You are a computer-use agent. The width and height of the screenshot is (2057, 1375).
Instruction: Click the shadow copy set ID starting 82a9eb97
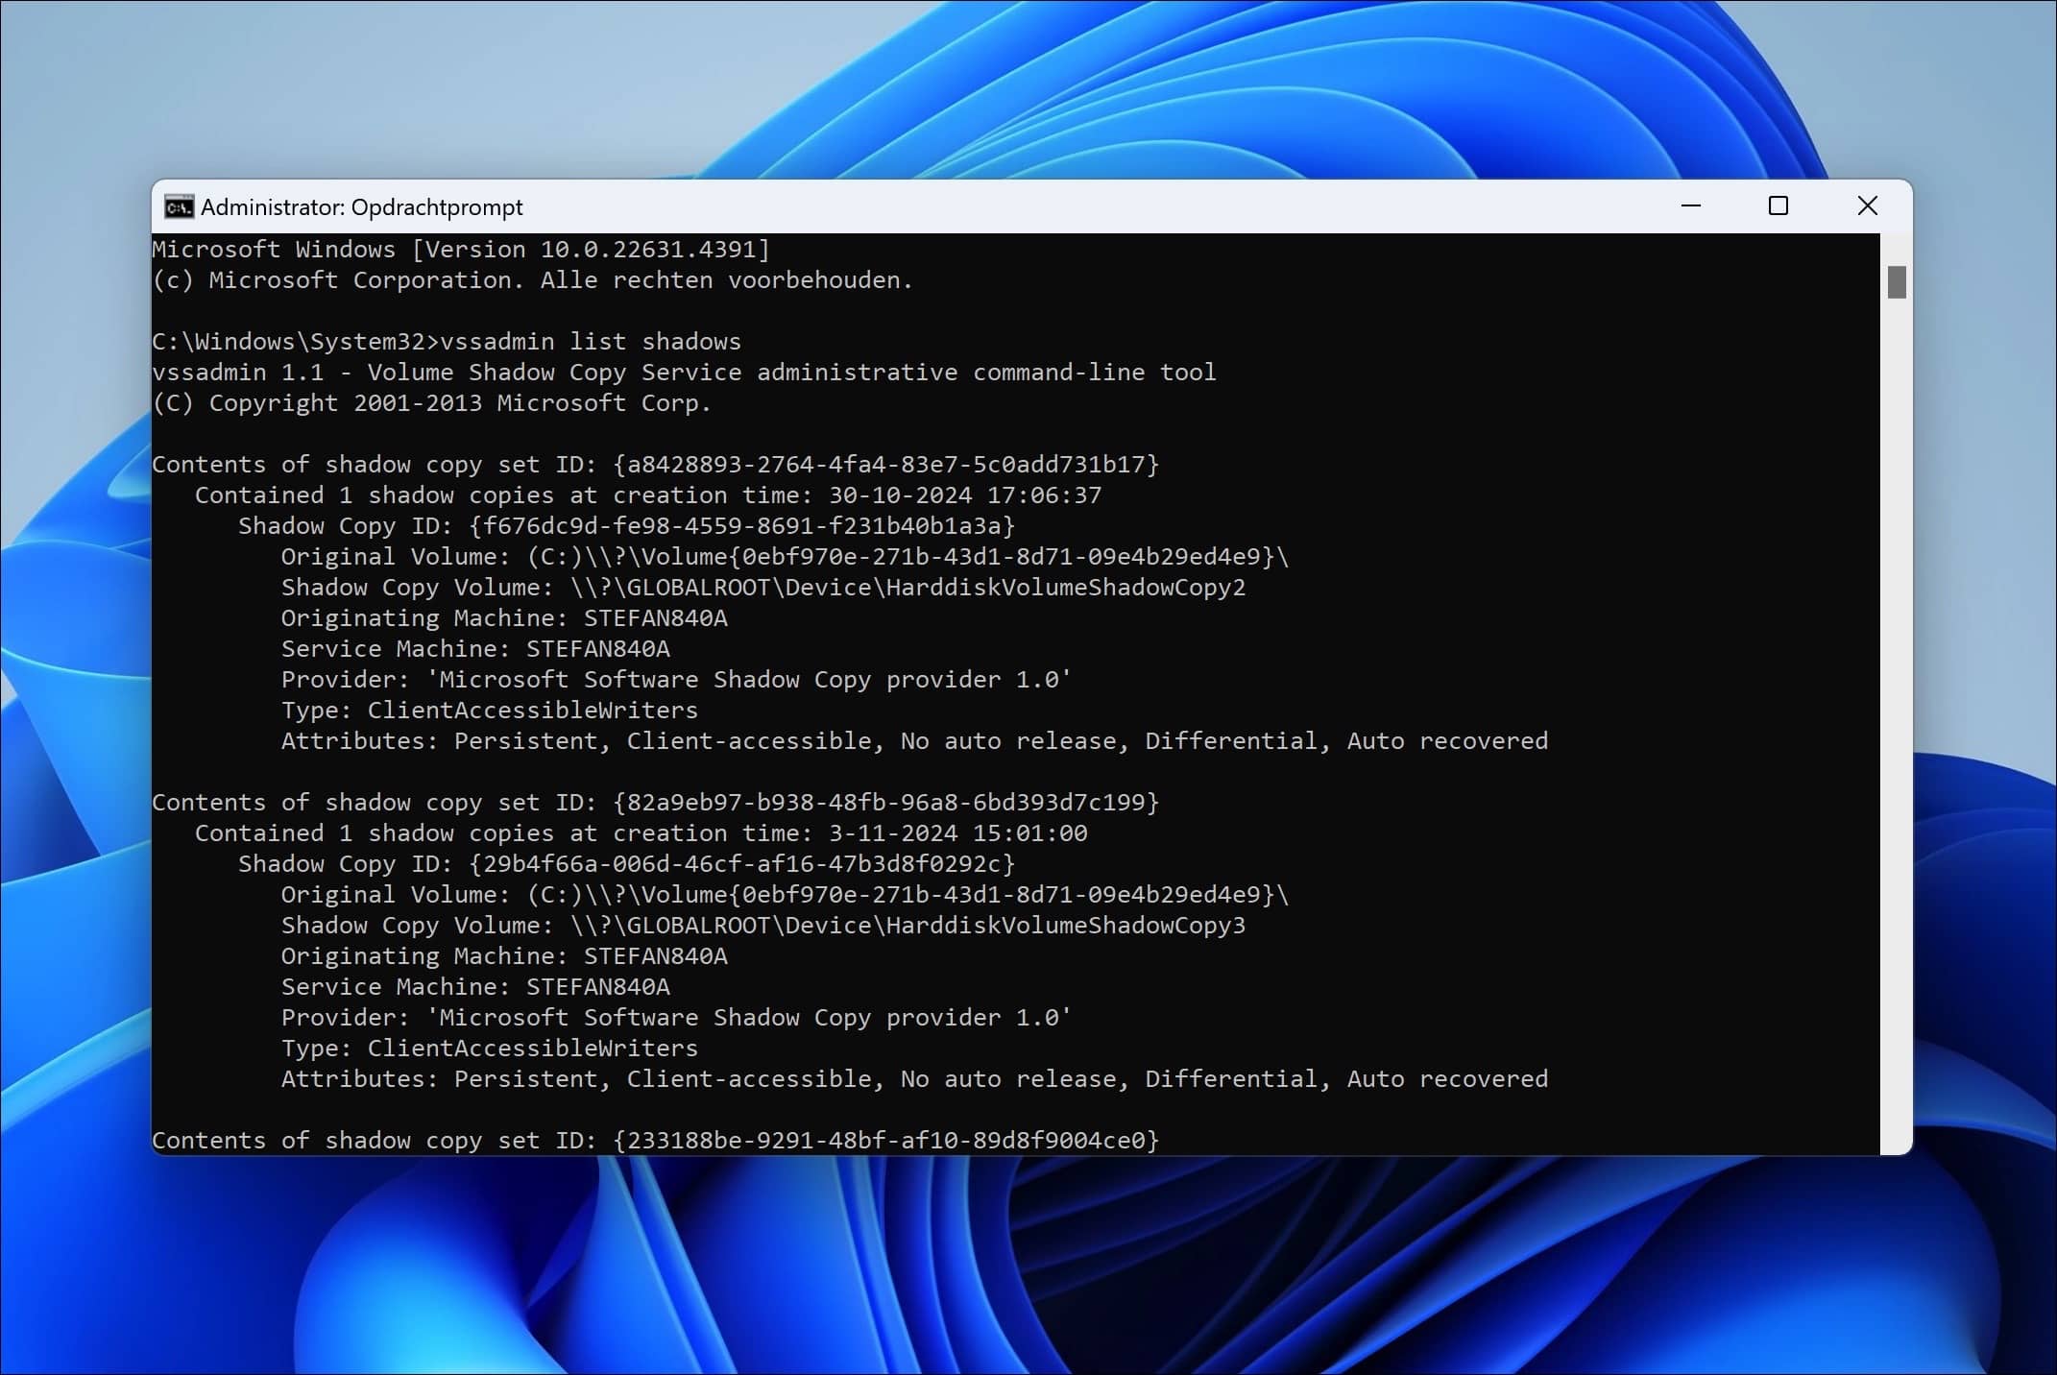(885, 803)
